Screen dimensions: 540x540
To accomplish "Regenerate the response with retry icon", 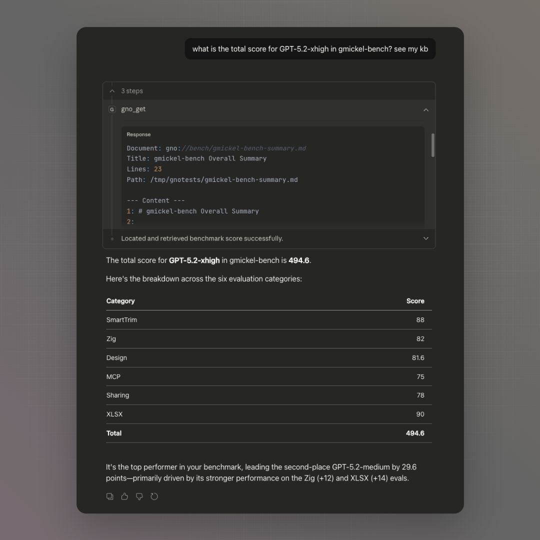I will tap(154, 496).
